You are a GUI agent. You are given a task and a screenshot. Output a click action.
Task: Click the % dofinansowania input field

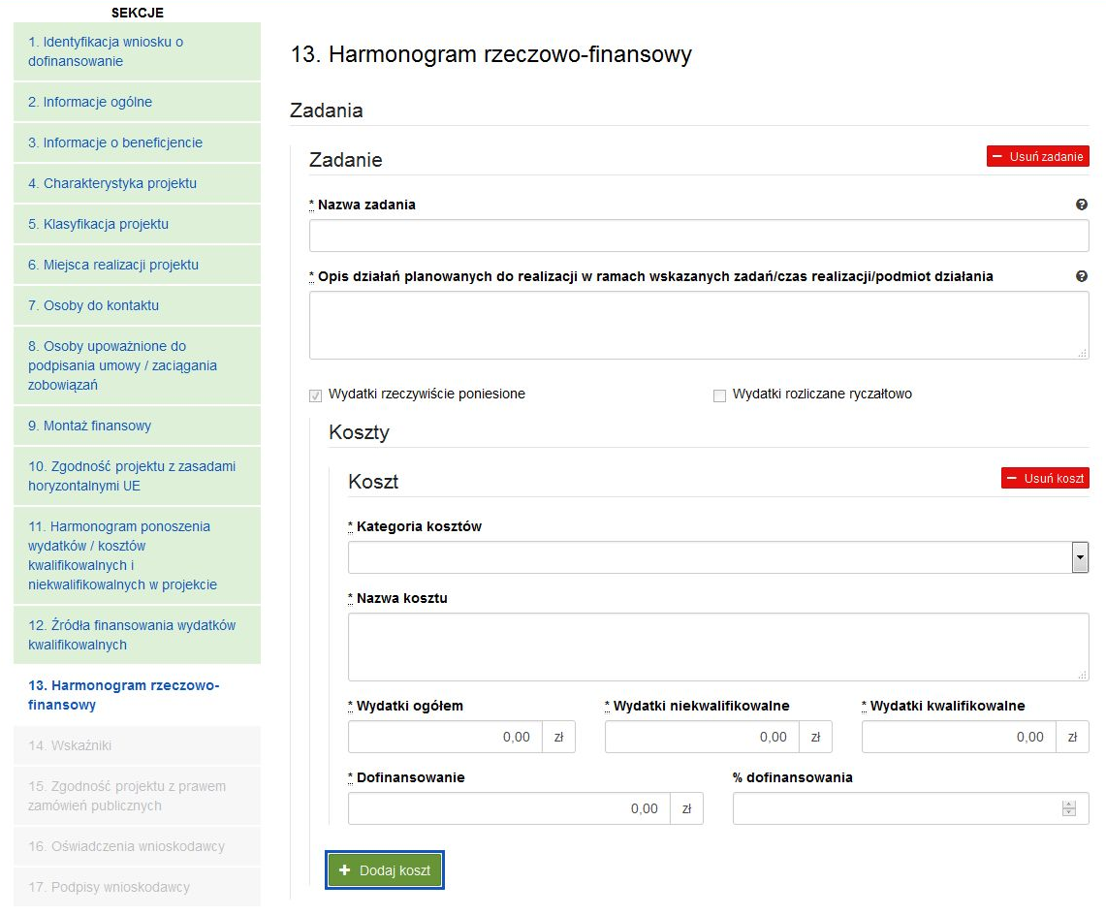click(x=910, y=808)
